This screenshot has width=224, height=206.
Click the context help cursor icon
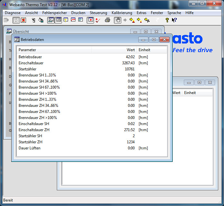pos(175,20)
